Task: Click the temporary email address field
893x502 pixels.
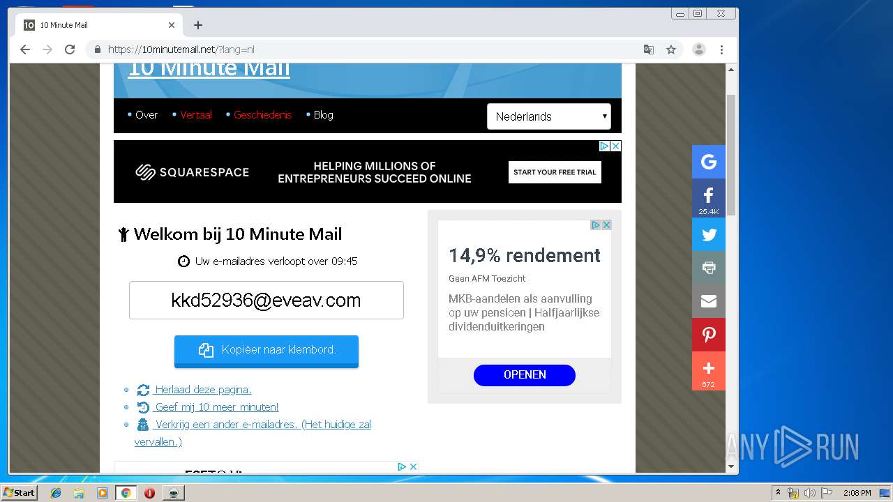Action: click(x=267, y=301)
